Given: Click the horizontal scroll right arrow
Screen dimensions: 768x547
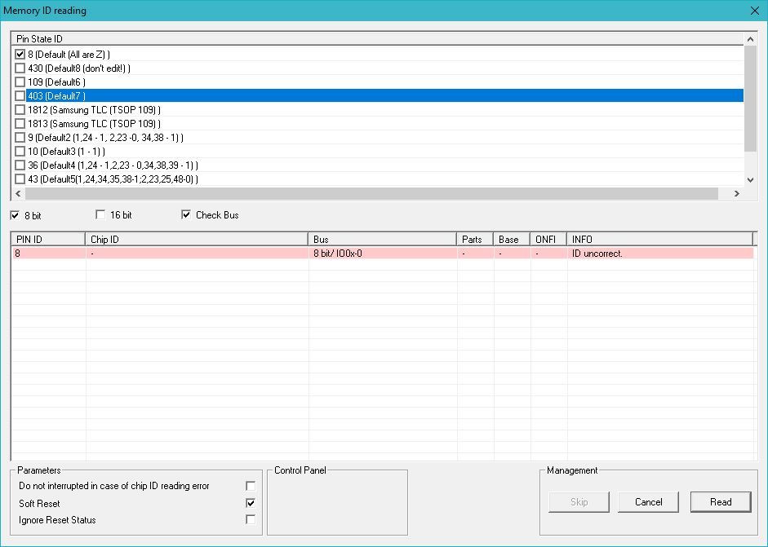Looking at the screenshot, I should [737, 194].
